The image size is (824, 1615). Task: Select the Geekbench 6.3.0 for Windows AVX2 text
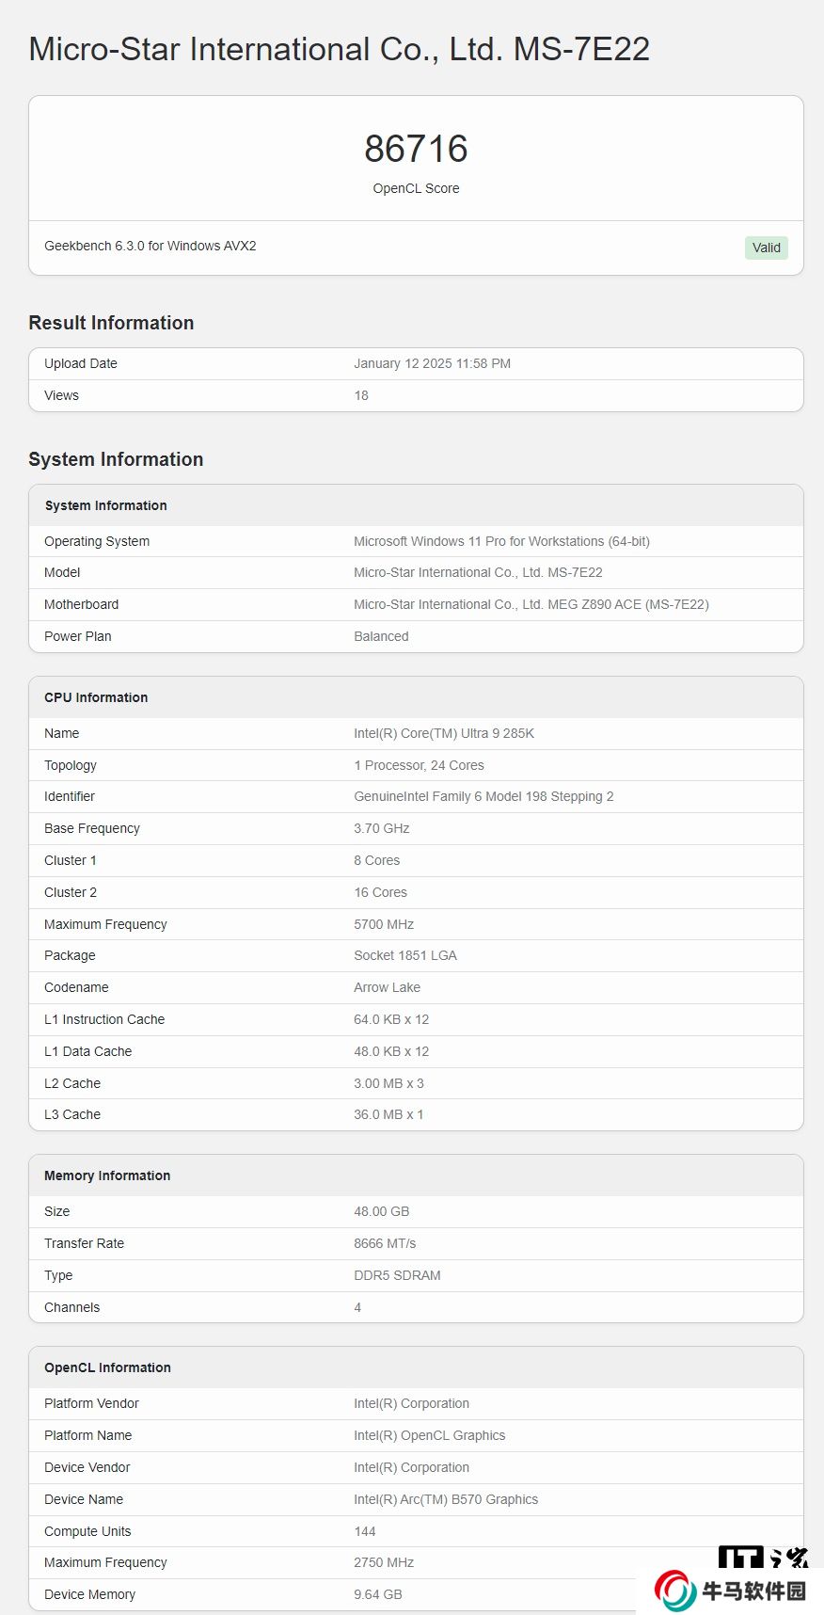click(x=151, y=246)
